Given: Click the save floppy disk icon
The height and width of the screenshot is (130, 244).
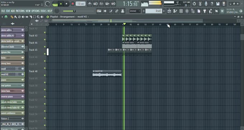Looking at the screenshot, I should (x=218, y=4).
